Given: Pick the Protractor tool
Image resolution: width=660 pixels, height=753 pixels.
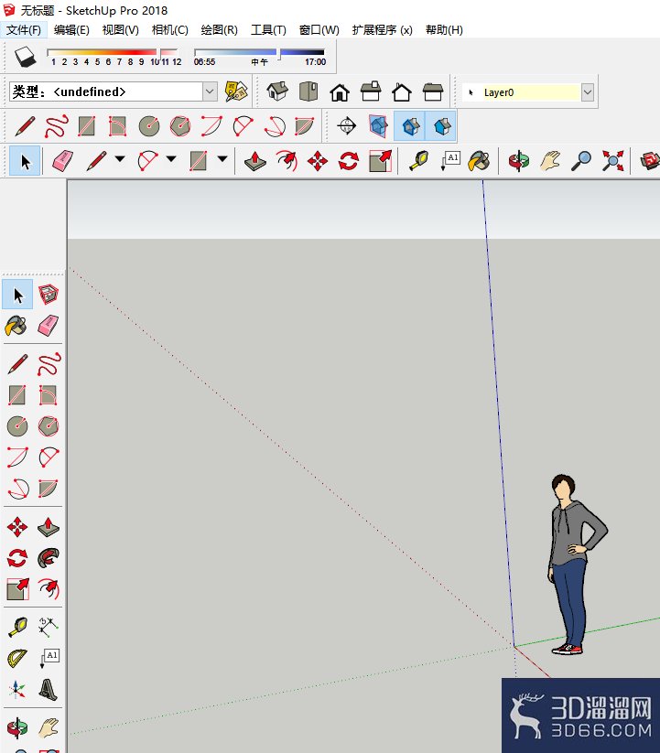Looking at the screenshot, I should [x=17, y=658].
